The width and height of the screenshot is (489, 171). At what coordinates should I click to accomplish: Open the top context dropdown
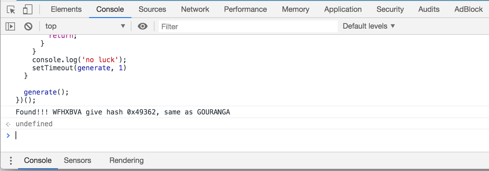[x=85, y=26]
